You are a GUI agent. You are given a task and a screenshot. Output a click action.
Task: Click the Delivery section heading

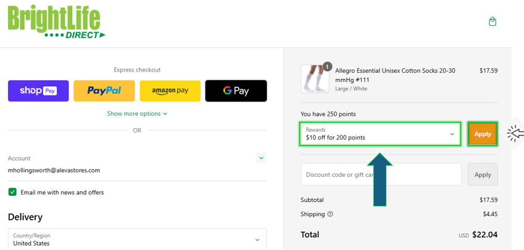coord(25,217)
